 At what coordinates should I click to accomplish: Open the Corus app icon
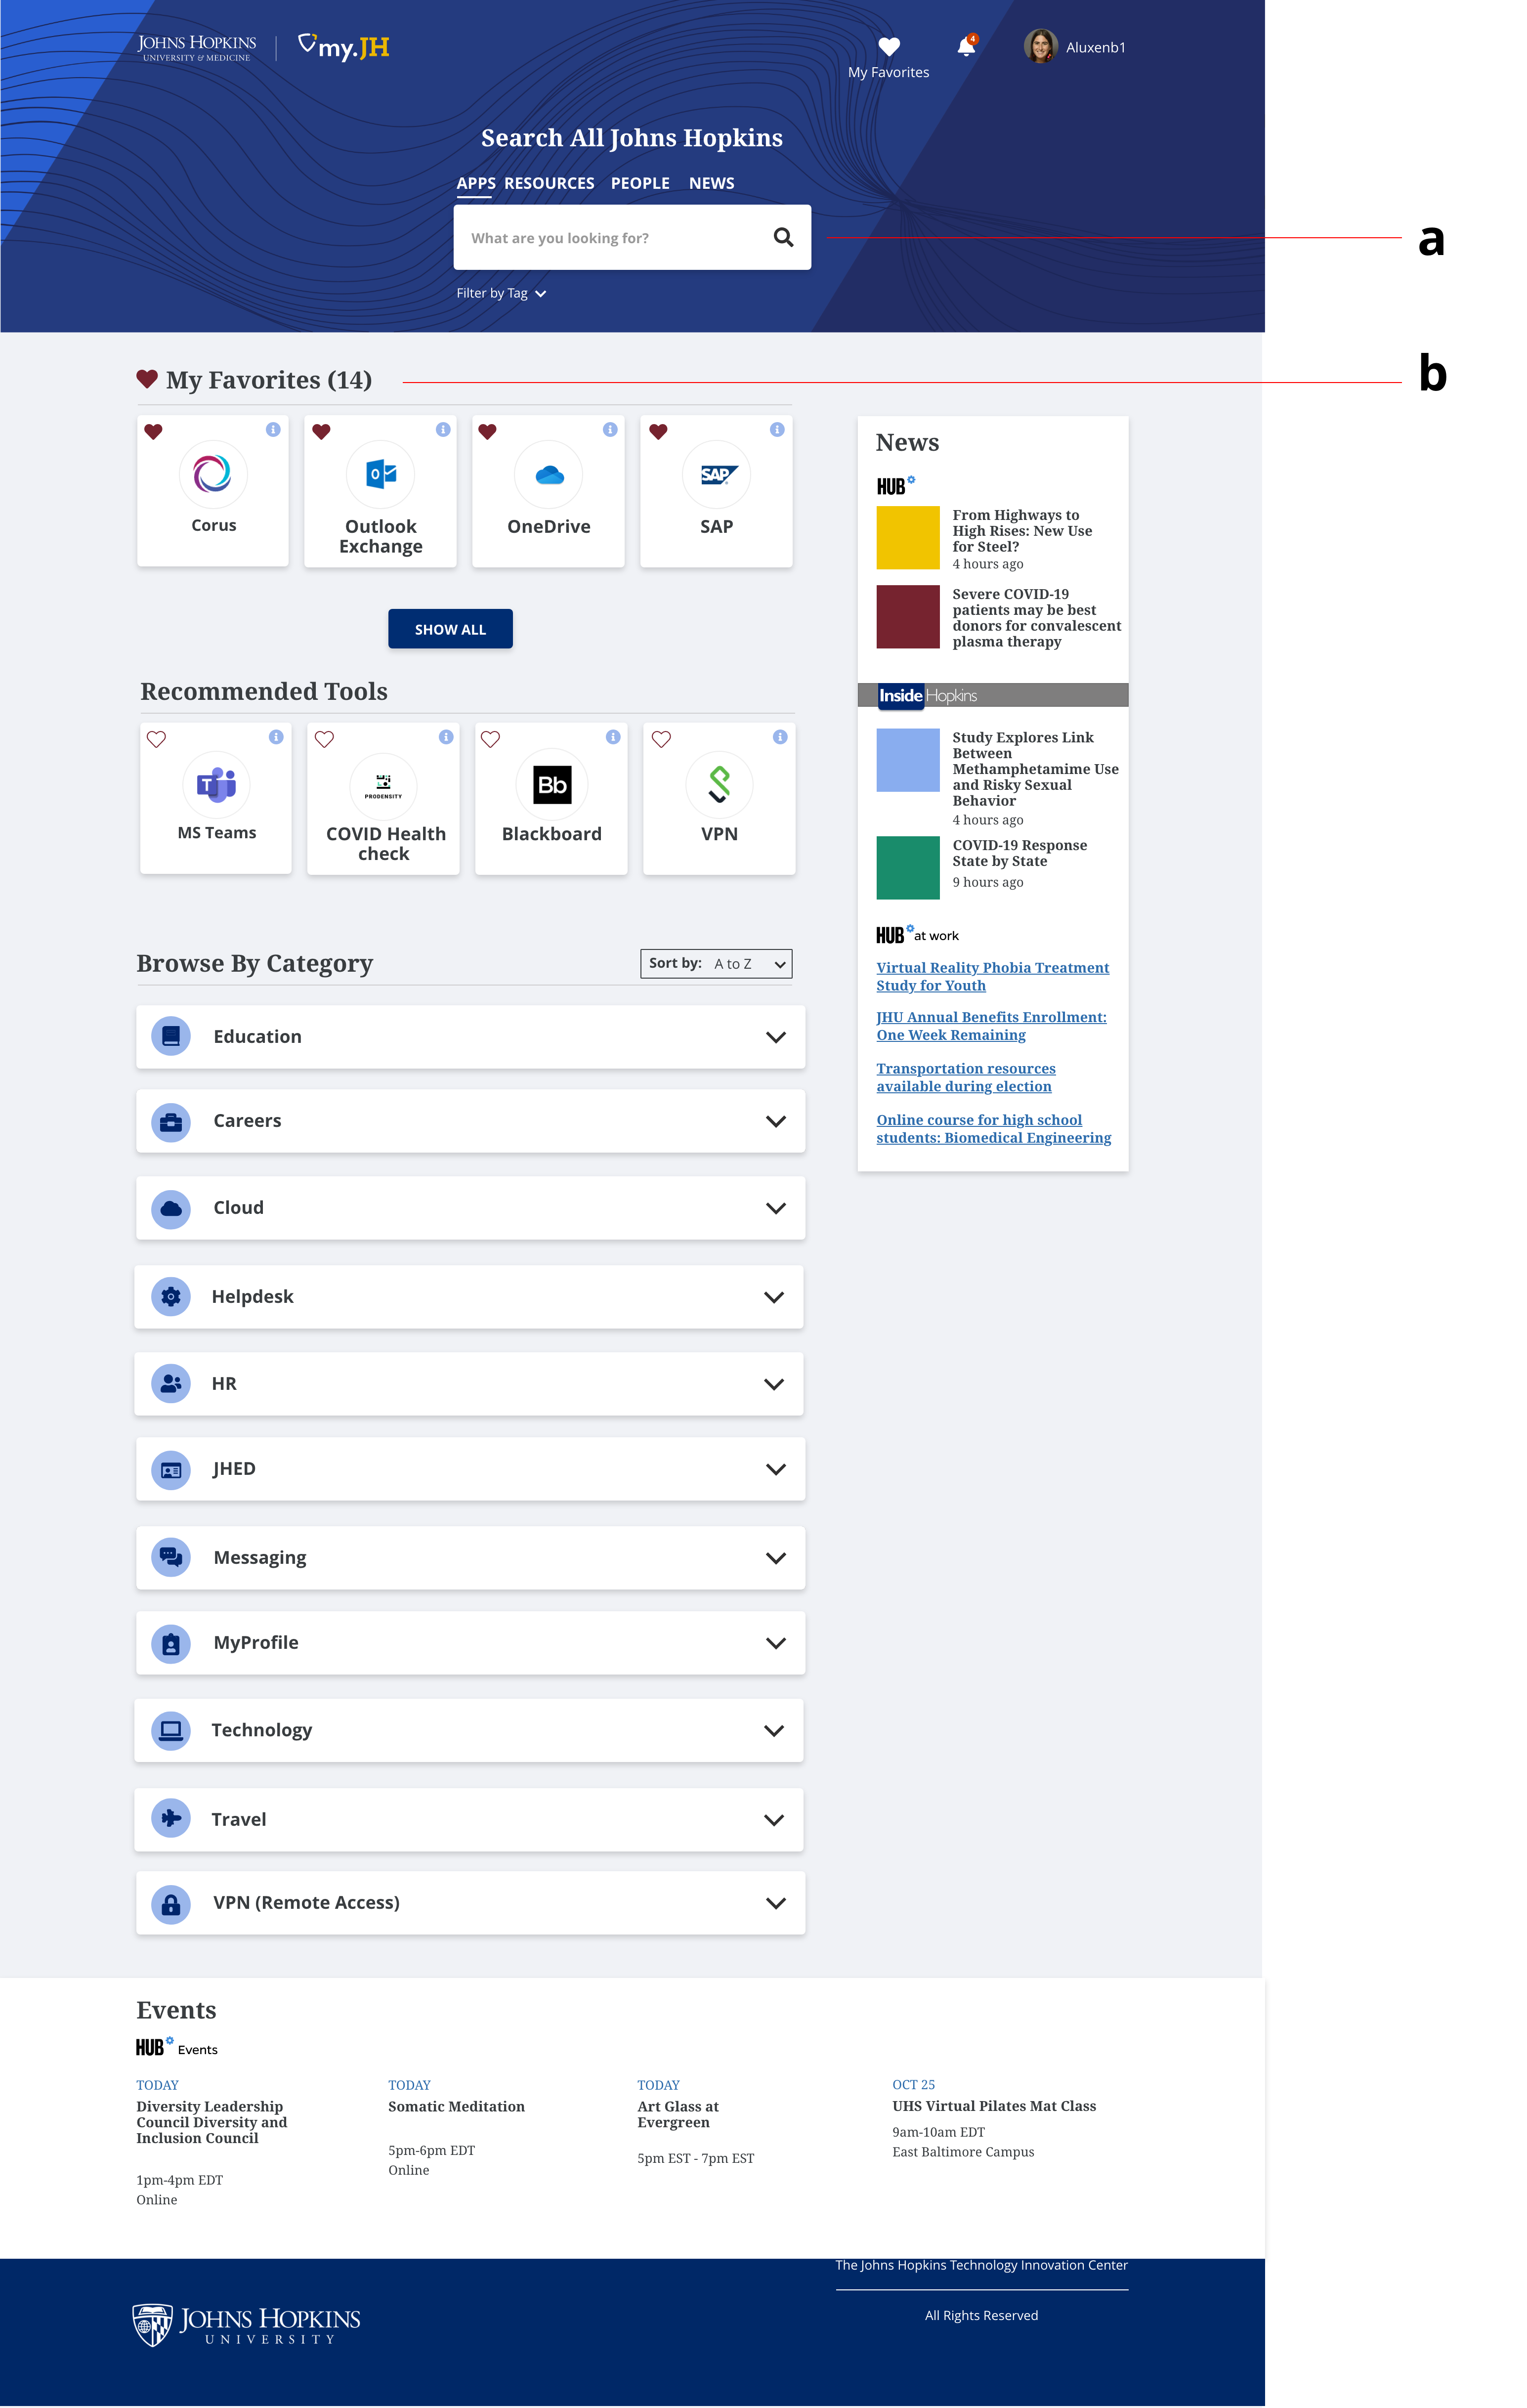(x=212, y=473)
